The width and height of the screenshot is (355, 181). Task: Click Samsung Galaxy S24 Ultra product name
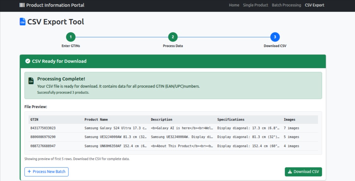pos(115,128)
